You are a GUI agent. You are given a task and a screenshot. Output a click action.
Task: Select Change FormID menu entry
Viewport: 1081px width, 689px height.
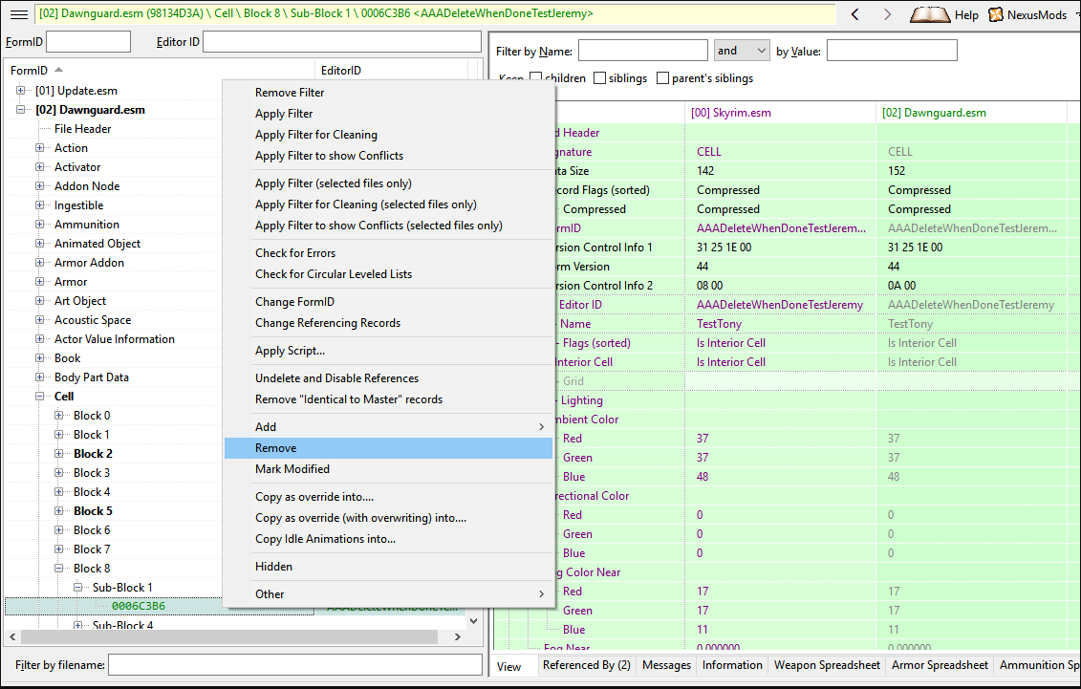click(389, 302)
